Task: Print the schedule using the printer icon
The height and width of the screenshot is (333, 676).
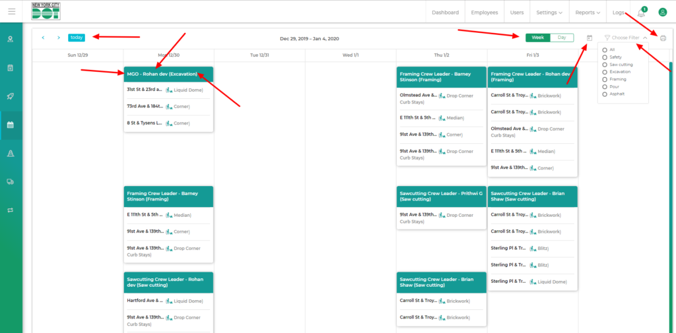Action: (x=663, y=38)
